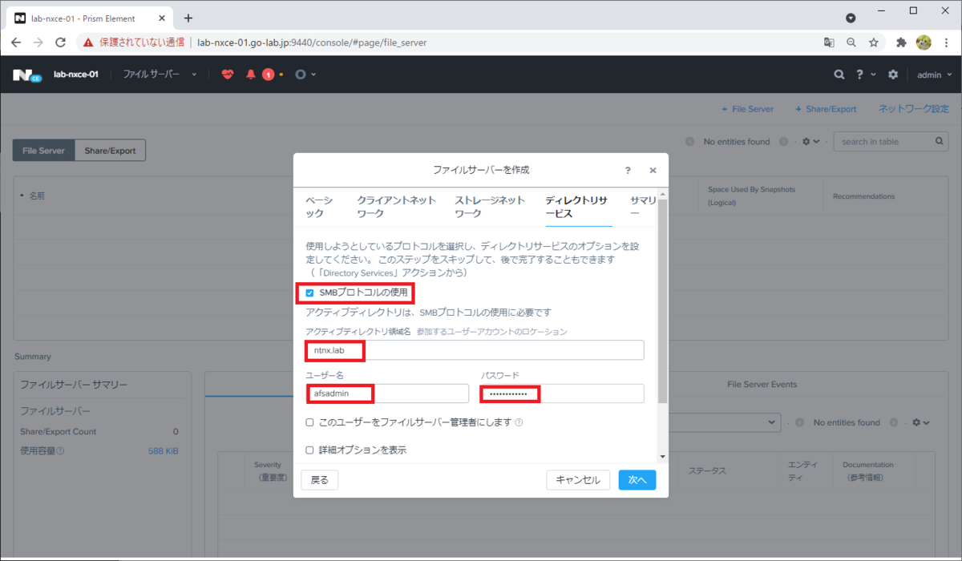Open table settings gear next to search field
962x561 pixels.
pyautogui.click(x=807, y=141)
